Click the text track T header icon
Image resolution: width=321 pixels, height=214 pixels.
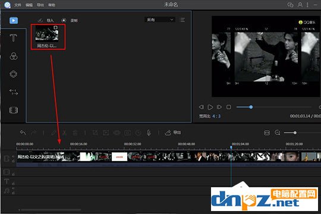click(7, 181)
